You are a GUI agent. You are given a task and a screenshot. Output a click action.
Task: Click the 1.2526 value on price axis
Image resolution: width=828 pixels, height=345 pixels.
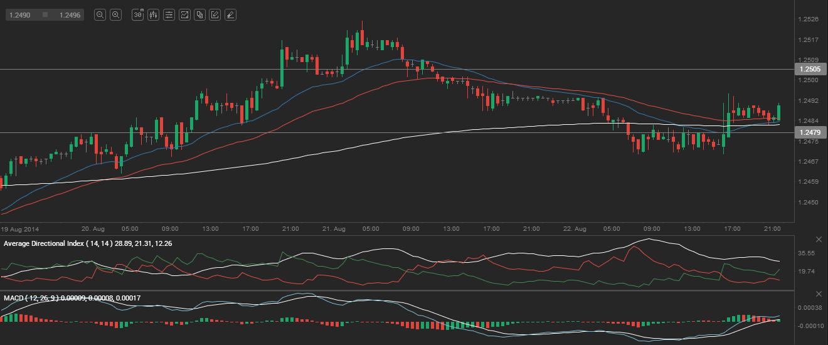pyautogui.click(x=807, y=19)
